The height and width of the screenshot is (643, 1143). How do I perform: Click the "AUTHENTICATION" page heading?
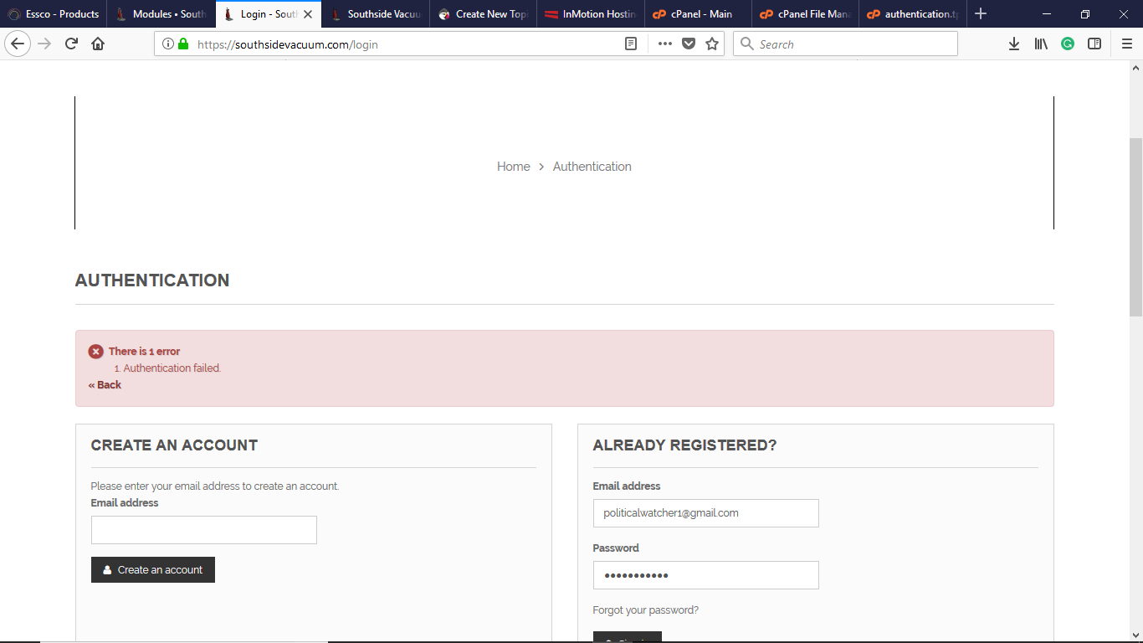coord(152,280)
